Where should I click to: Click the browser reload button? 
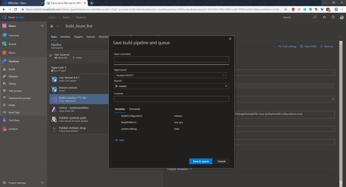click(16, 9)
